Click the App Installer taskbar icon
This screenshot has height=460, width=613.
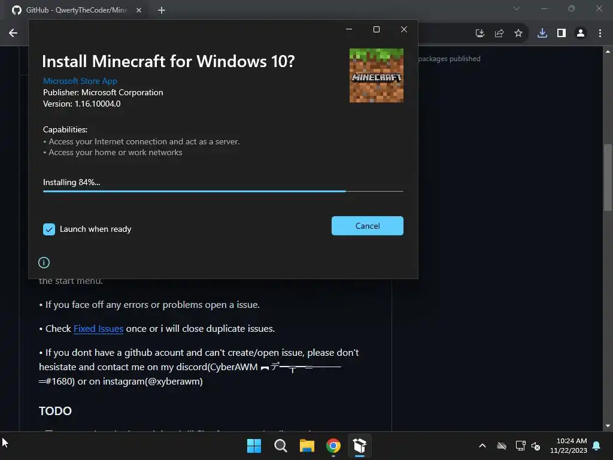360,446
